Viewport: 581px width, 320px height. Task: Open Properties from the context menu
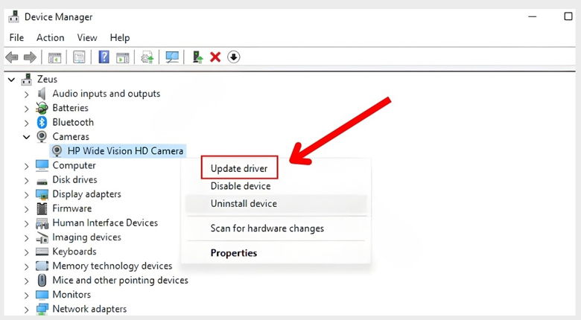coord(234,253)
